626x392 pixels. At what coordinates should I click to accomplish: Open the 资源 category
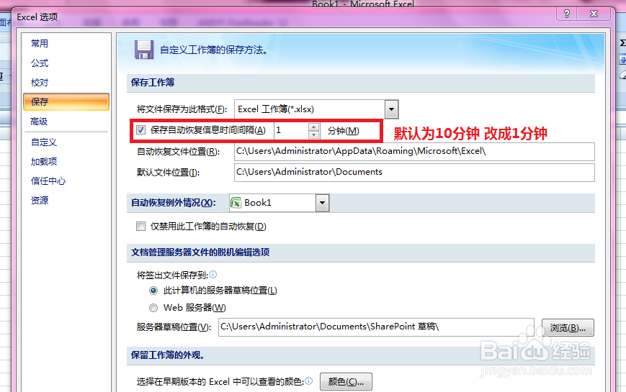tap(40, 200)
